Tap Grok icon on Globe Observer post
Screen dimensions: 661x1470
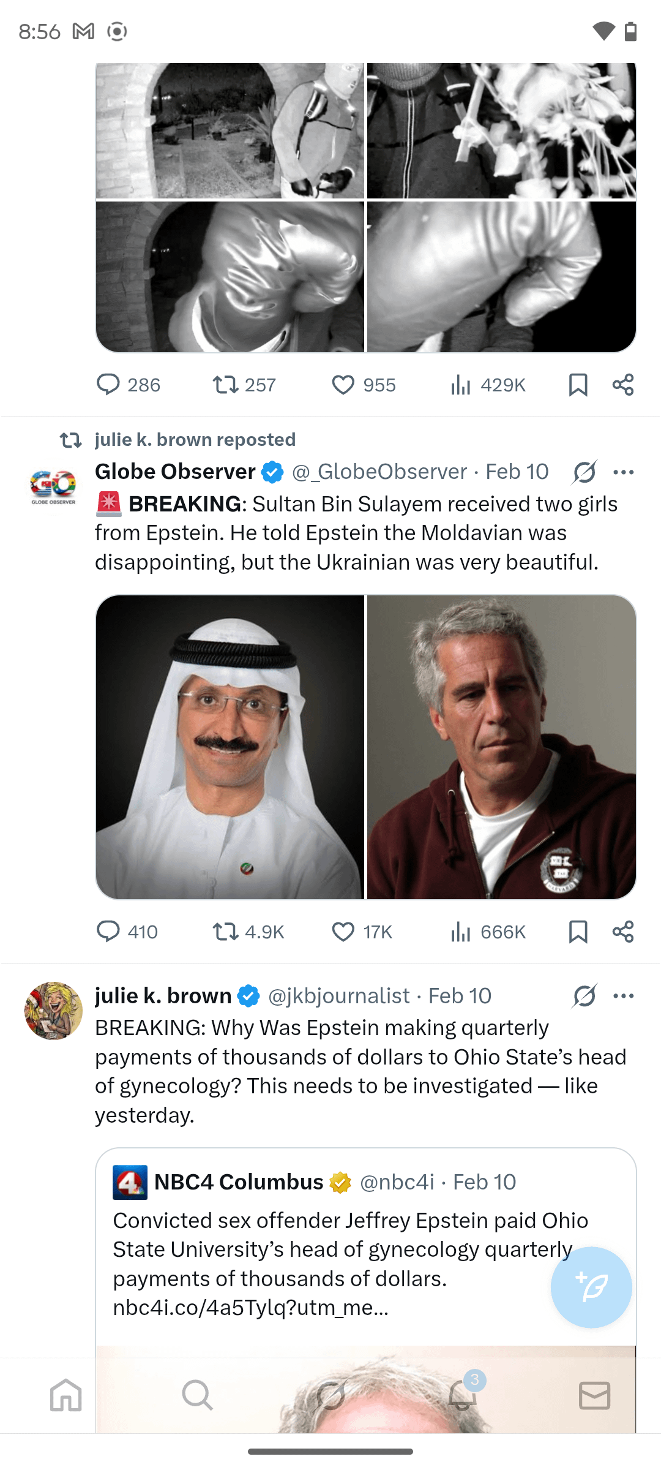tap(584, 472)
